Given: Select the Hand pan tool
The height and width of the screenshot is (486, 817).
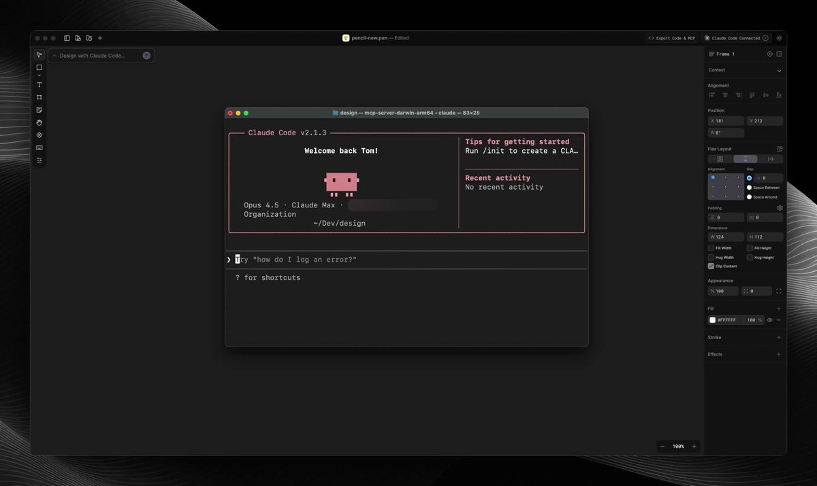Looking at the screenshot, I should [x=39, y=122].
